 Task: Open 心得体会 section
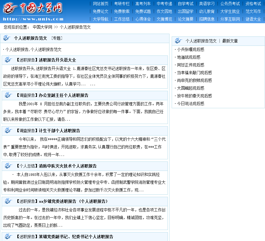click(143, 19)
